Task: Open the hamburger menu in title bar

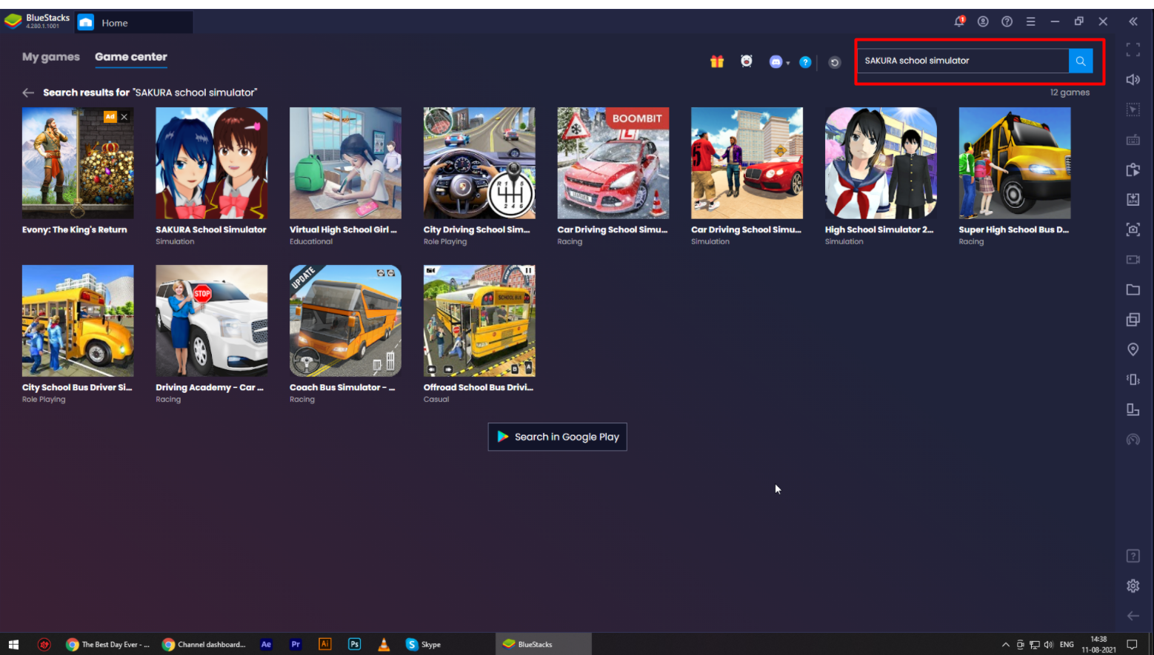Action: tap(1030, 21)
